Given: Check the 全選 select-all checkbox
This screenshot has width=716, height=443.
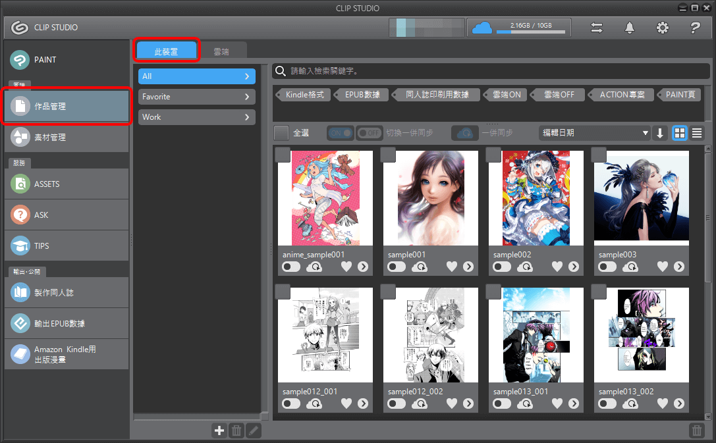Looking at the screenshot, I should 281,132.
